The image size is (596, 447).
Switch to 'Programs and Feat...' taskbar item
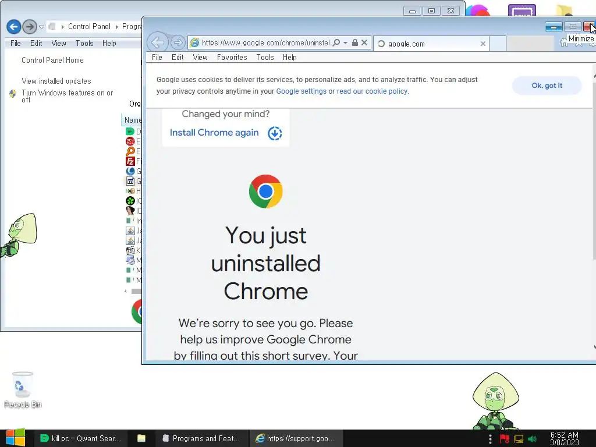[x=202, y=438]
